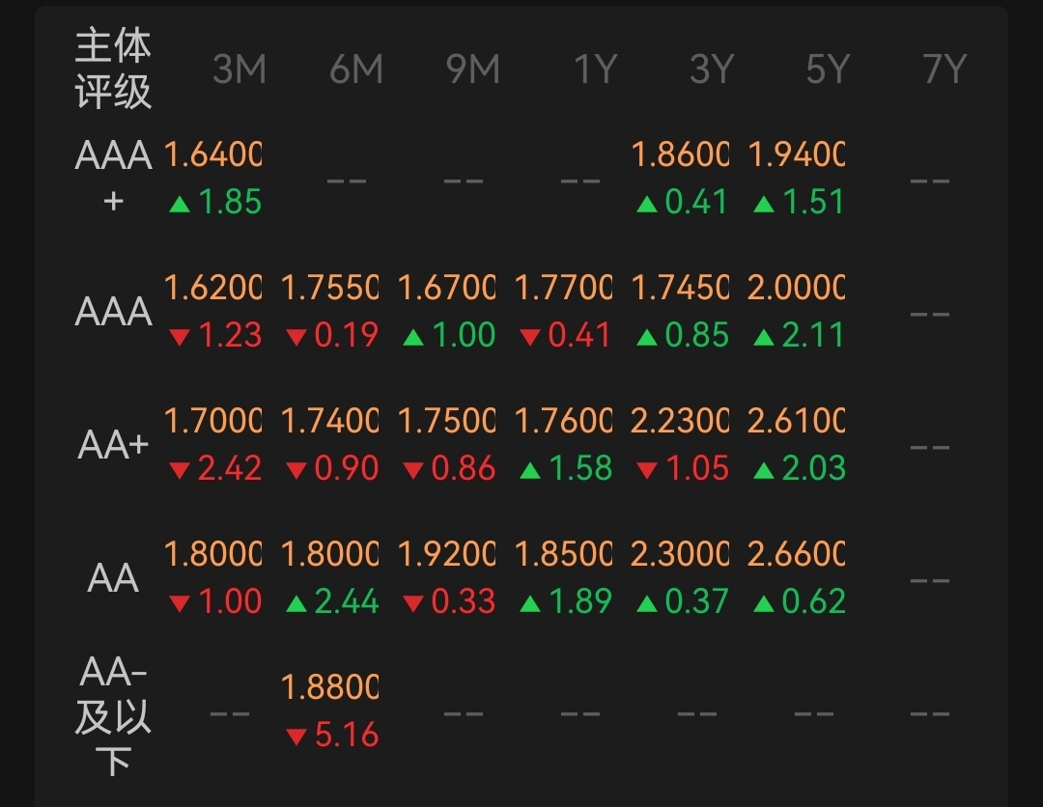Click the 7Y column header
Viewport: 1043px width, 807px height.
[944, 70]
